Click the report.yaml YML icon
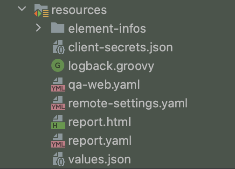Screen dimensions: 235x169 [58, 141]
